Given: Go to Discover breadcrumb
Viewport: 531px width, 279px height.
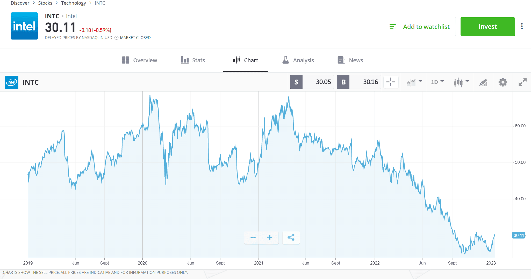Looking at the screenshot, I should [x=20, y=3].
